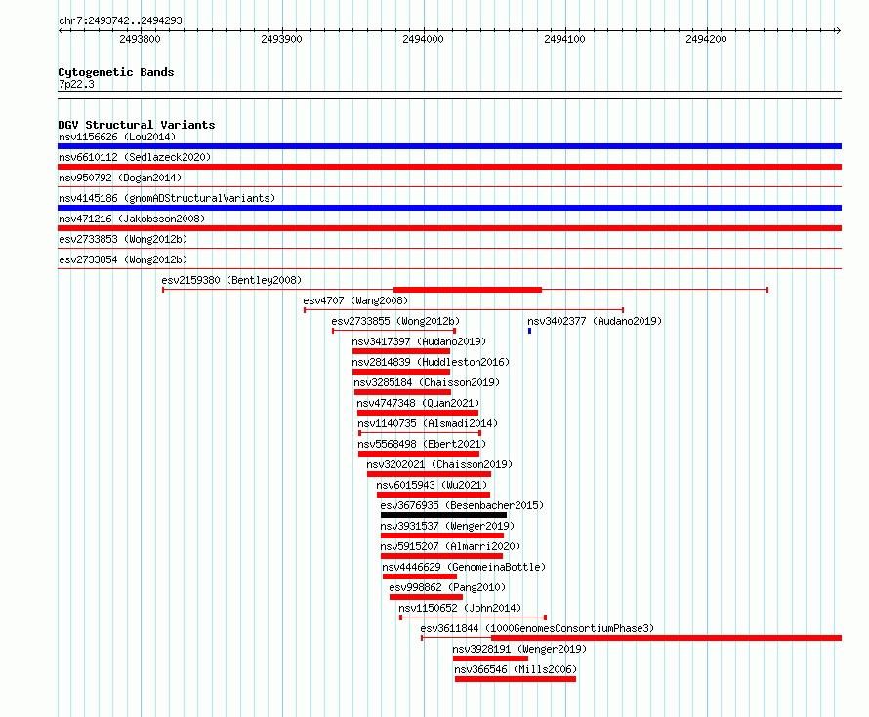
Task: Select esv2733855 (Wong2012b) label
Action: coord(395,321)
